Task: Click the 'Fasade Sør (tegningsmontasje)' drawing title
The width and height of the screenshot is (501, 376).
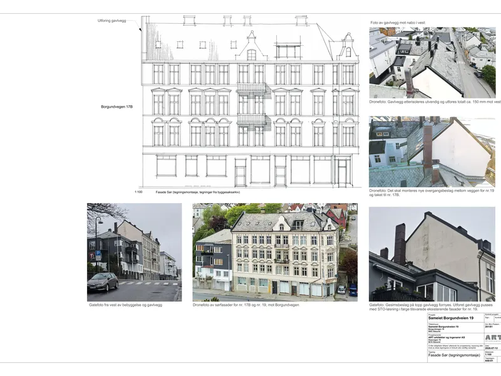Action: tap(454, 355)
